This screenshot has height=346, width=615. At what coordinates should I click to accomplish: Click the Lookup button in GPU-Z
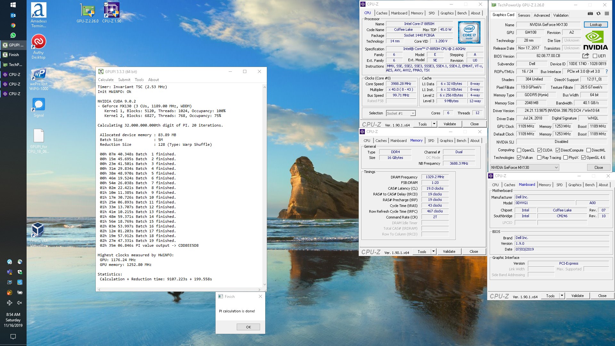tap(596, 25)
